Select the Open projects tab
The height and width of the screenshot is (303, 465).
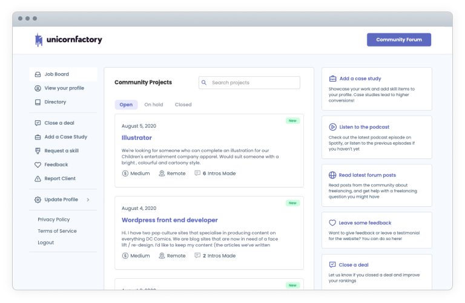coord(126,105)
